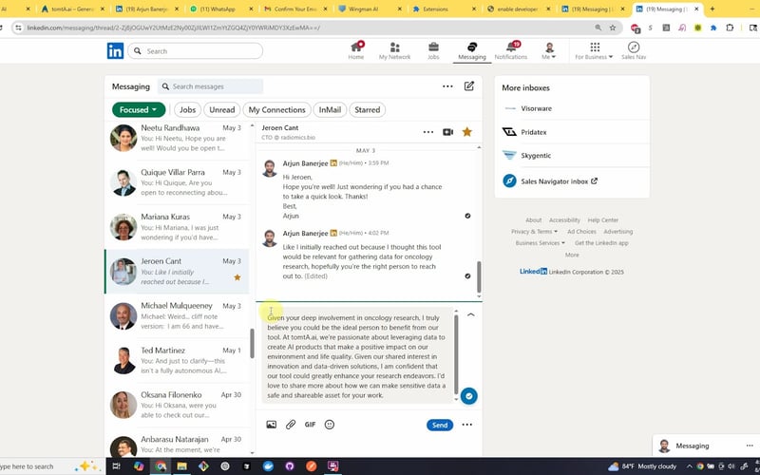Click the conversation list scrollbar thumb

pos(252,344)
